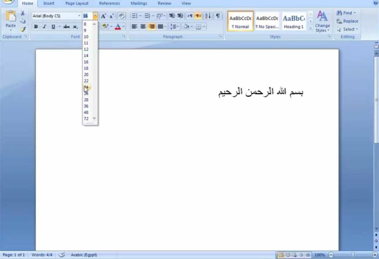Open the Underline style dropdown arrow
379x259 pixels.
[x=59, y=27]
